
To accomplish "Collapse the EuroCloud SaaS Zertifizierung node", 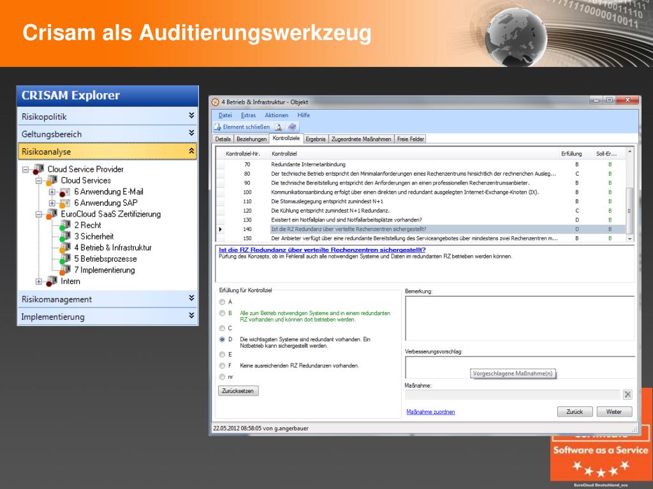I will [39, 215].
